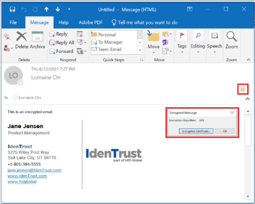The width and height of the screenshot is (255, 204).
Task: Click the Ignore conversation icon
Action: (x=7, y=37)
